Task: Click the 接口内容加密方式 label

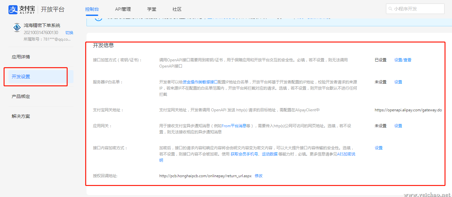Action: click(110, 148)
